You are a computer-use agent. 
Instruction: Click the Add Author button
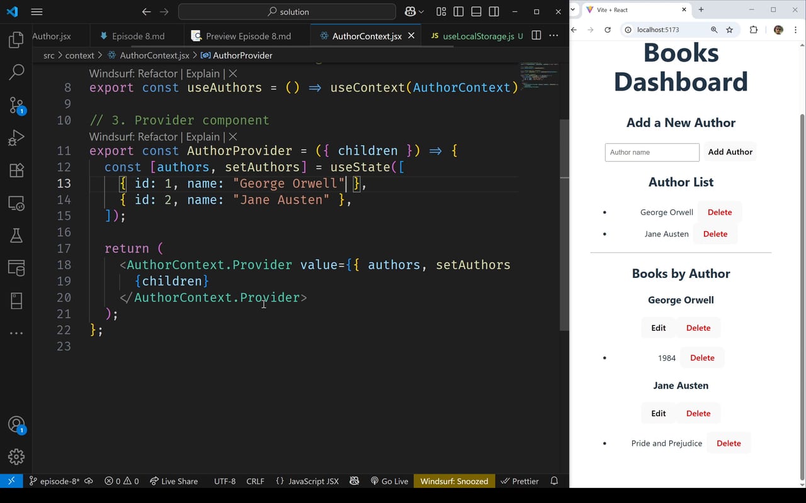[730, 152]
